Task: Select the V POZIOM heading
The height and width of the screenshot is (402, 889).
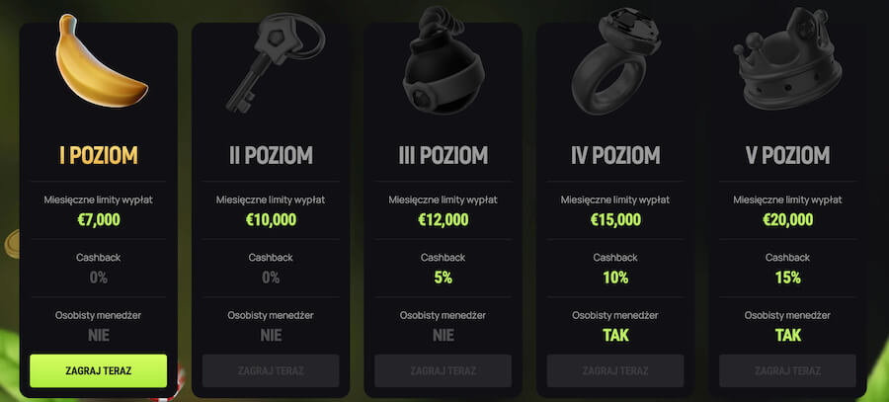Action: (787, 155)
